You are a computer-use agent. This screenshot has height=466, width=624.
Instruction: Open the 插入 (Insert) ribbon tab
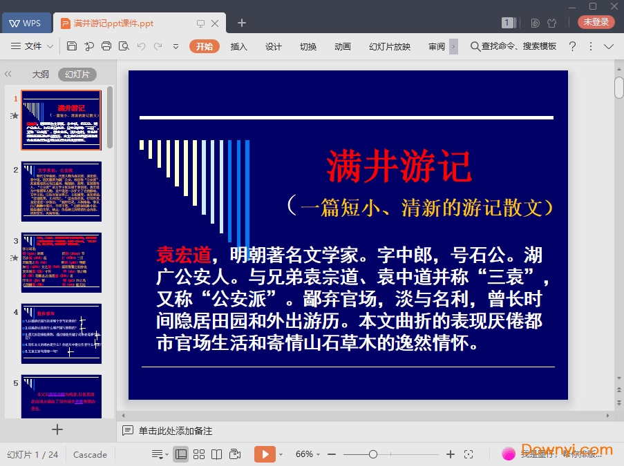tap(238, 47)
